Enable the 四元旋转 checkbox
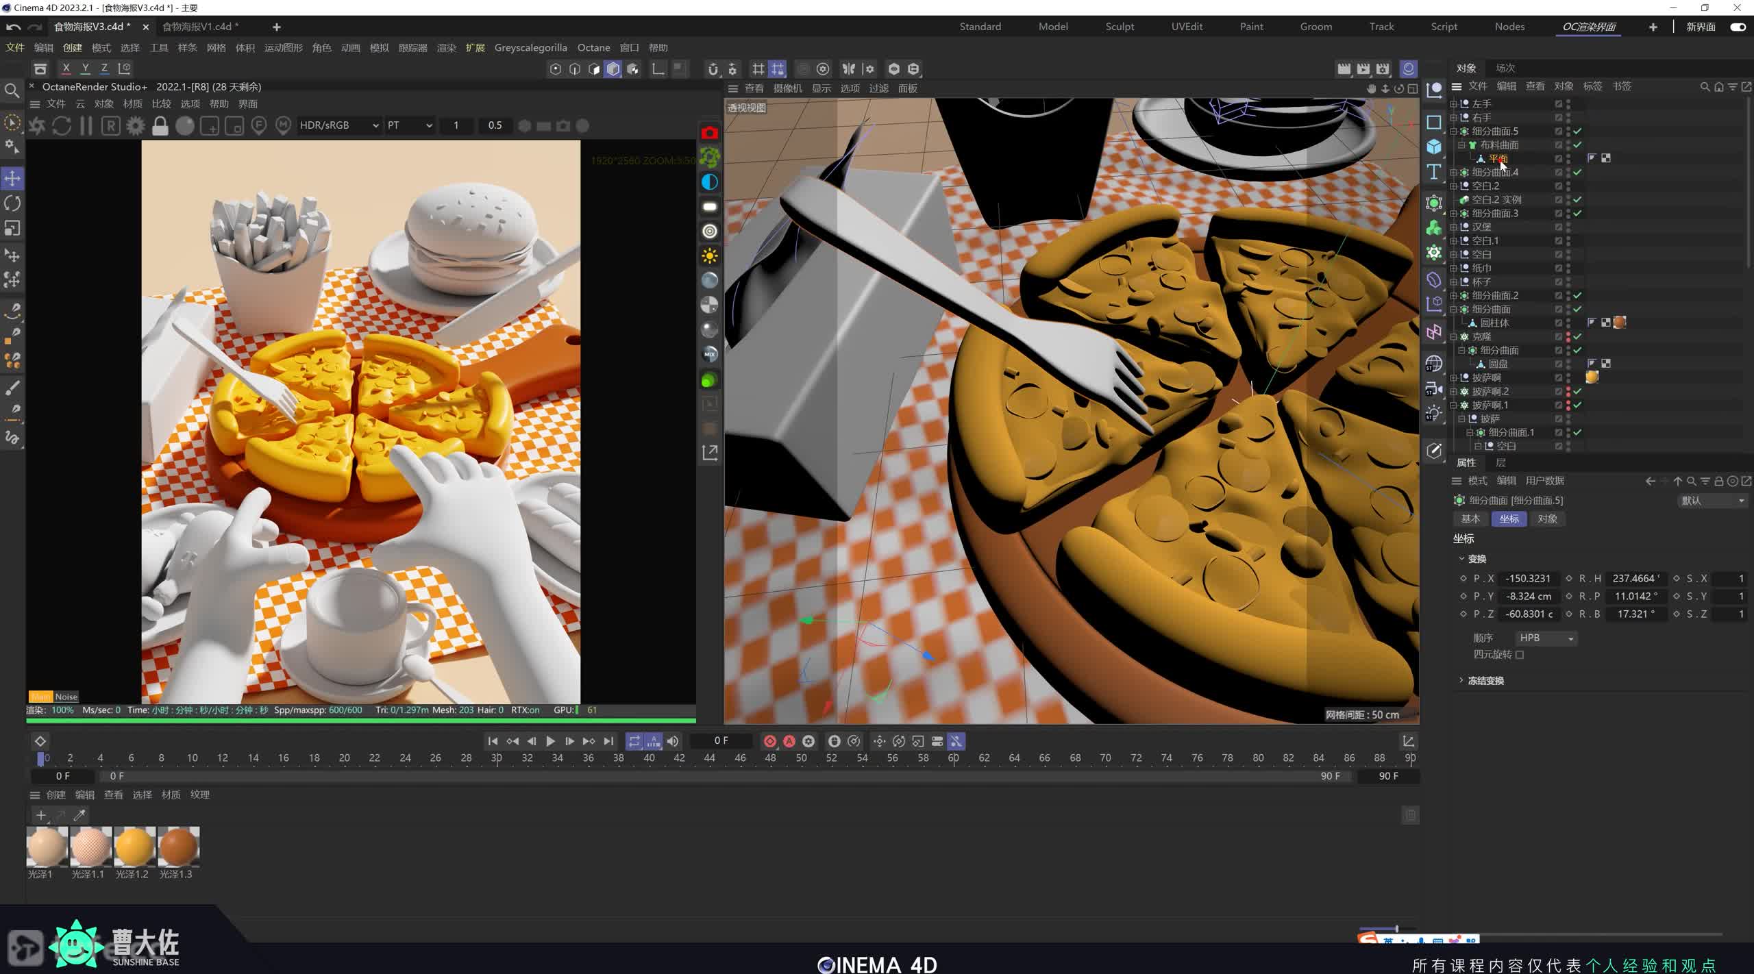This screenshot has height=974, width=1754. click(1520, 655)
